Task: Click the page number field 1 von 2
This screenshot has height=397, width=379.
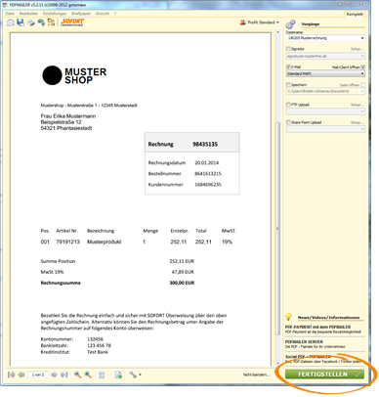Action: [38, 375]
